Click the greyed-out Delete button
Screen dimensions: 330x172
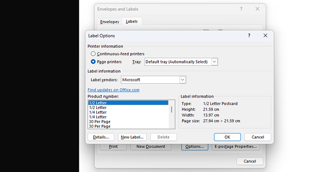164,137
